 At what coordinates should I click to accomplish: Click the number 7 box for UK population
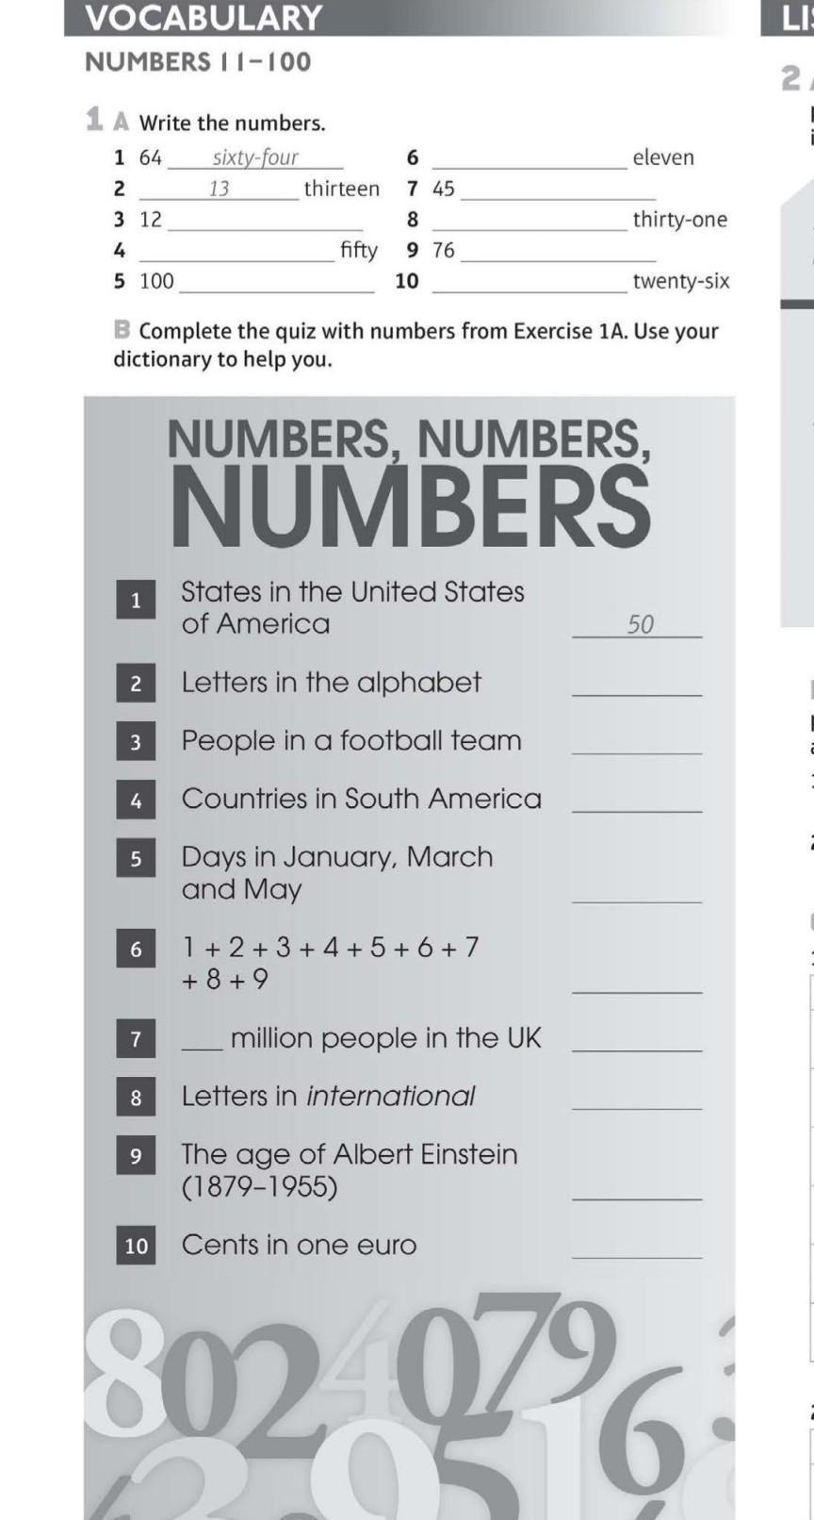tap(136, 1039)
